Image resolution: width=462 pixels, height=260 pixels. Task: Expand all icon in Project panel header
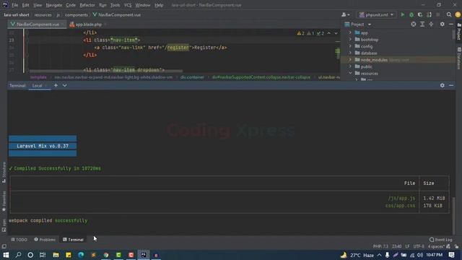(422, 24)
